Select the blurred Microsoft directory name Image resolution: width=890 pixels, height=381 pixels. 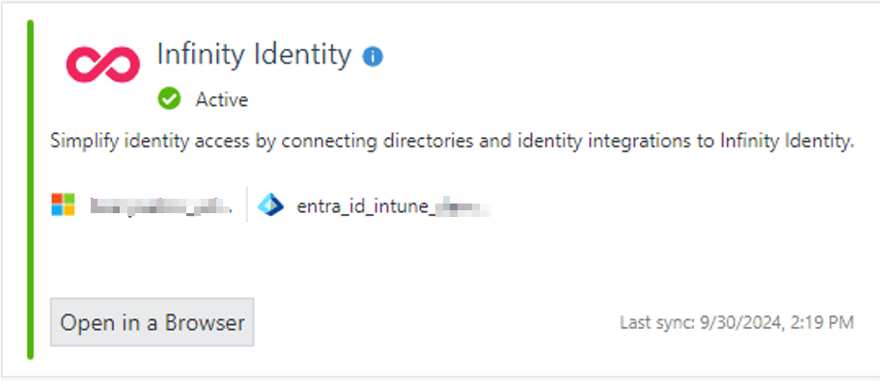point(161,205)
